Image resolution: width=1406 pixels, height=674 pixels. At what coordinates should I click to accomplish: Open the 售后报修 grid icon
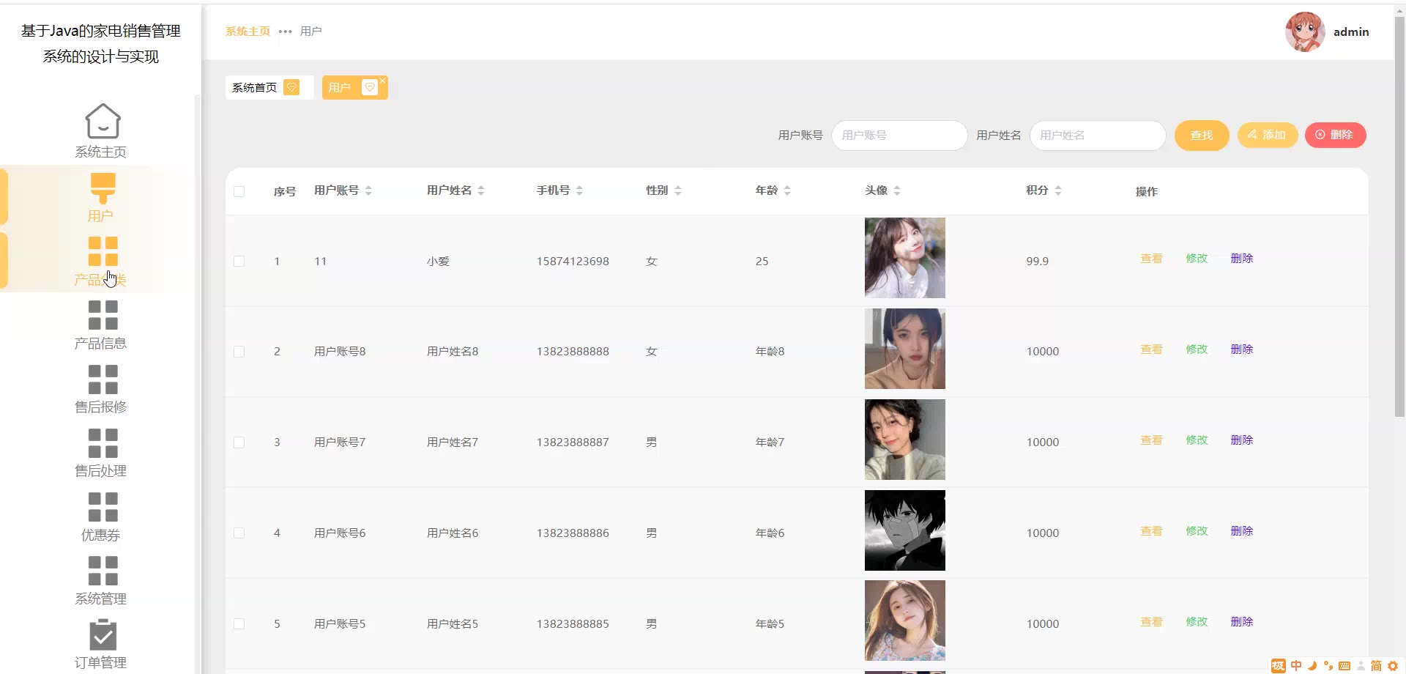click(x=103, y=379)
